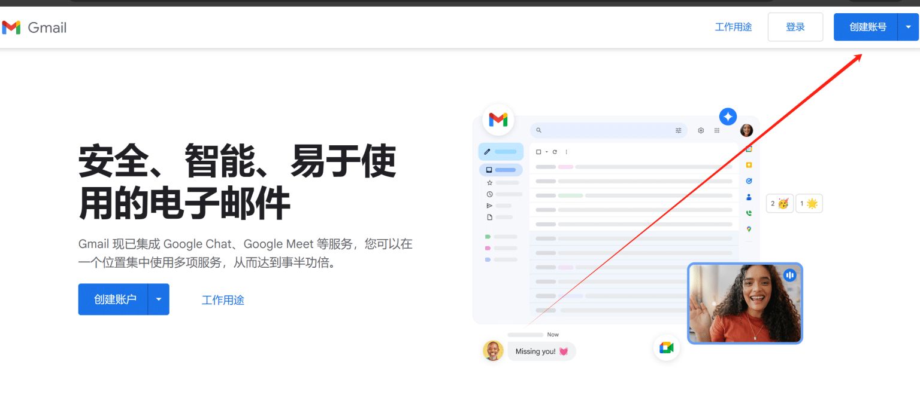Open the 工作用途 link beside 创建账户
Screen dimensions: 920x410
click(223, 300)
